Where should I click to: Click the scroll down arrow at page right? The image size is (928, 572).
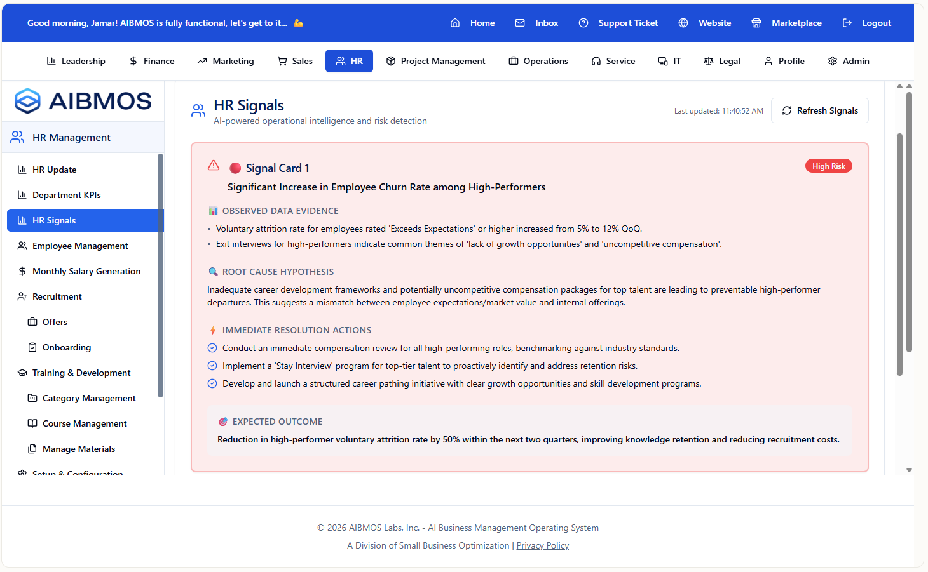coord(909,470)
